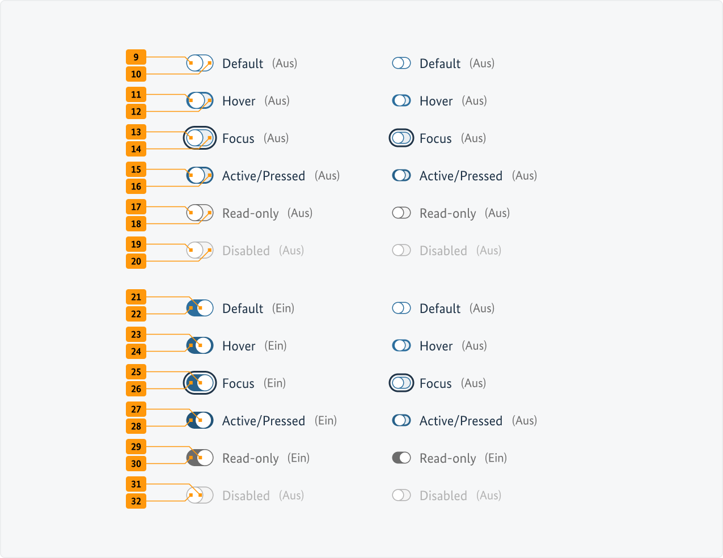
Task: Click the bottom Disabled (Aus) toggle, right column
Action: coord(401,495)
